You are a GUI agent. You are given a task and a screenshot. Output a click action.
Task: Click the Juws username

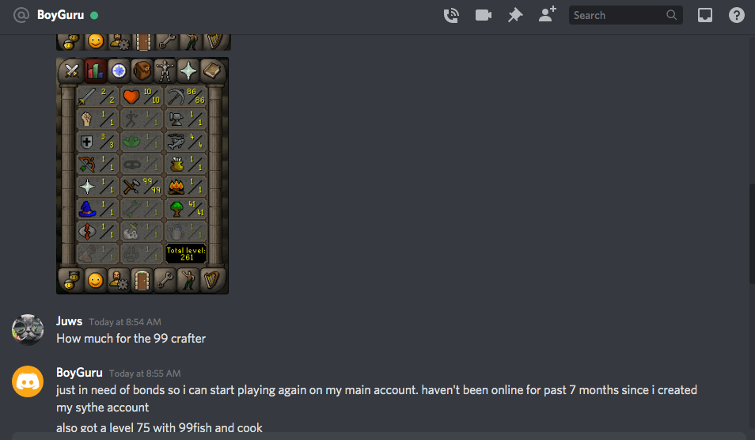click(70, 321)
